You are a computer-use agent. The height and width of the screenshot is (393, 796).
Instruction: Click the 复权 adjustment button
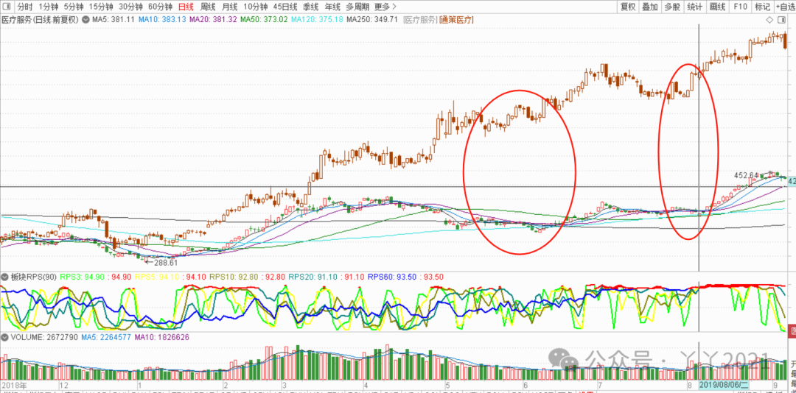pyautogui.click(x=627, y=7)
